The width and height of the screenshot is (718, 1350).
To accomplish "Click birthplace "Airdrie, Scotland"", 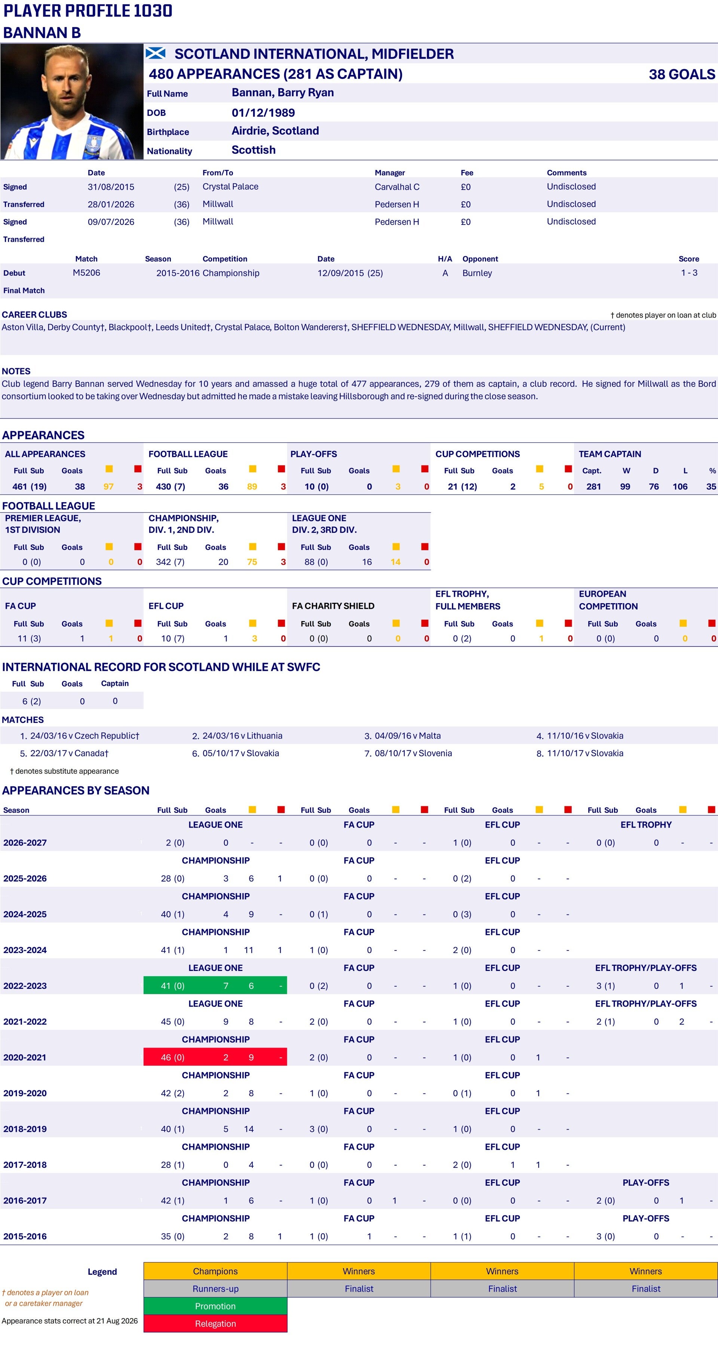I will pos(276,131).
